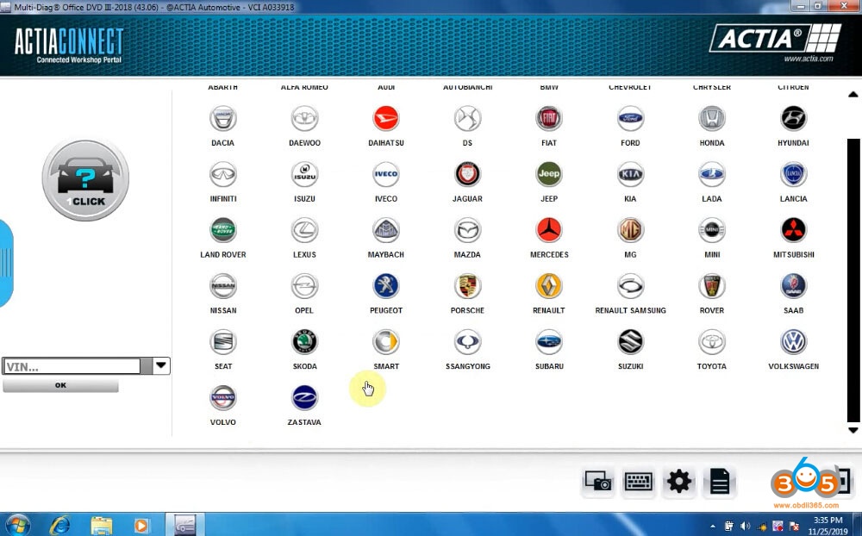This screenshot has height=536, width=862.
Task: Select the Land Rover logo
Action: (x=222, y=230)
